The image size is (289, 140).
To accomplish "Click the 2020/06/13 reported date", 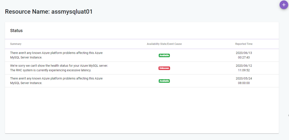I will point(244,53).
